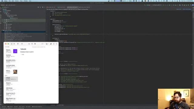Select settings.gradle in project tree
Screen dimensions: 194x109
(13, 39)
